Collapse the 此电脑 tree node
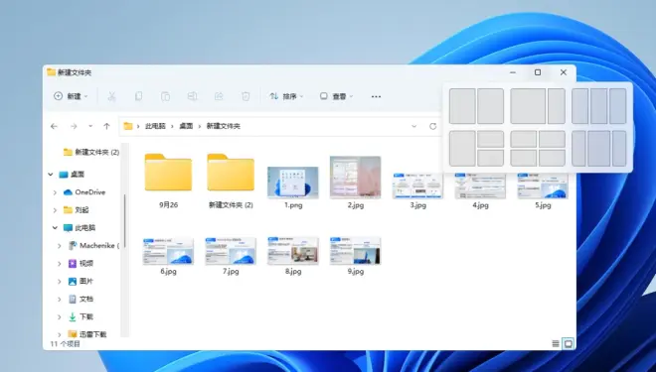The height and width of the screenshot is (372, 656). [55, 228]
